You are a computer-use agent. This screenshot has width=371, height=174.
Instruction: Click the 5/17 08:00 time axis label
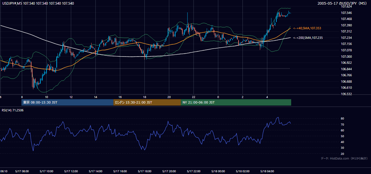pos(22,171)
